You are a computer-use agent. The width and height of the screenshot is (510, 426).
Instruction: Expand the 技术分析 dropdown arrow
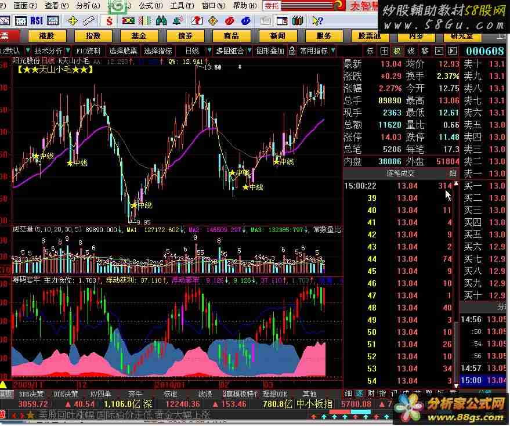click(x=68, y=50)
